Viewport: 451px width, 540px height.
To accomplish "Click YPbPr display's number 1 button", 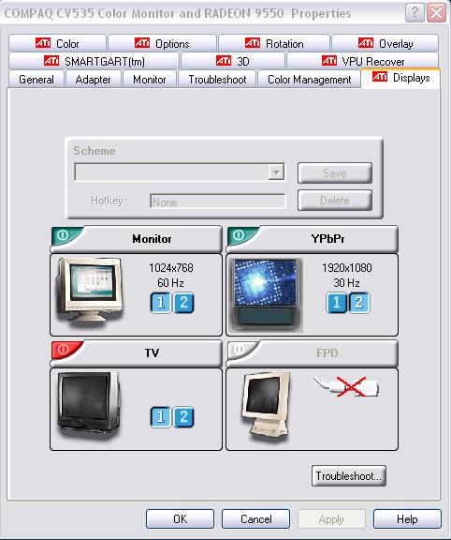I will (x=337, y=303).
